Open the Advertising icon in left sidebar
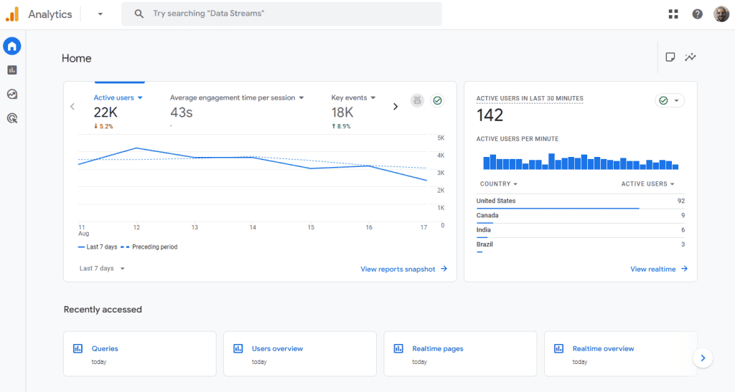This screenshot has height=392, width=735. tap(12, 118)
